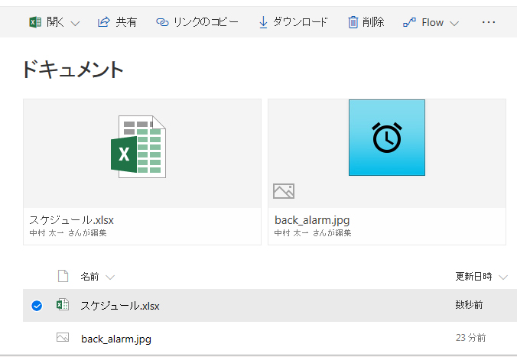Screen dimensions: 517x357
Task: Open スケジュール.xlsx card title
Action: click(x=72, y=220)
